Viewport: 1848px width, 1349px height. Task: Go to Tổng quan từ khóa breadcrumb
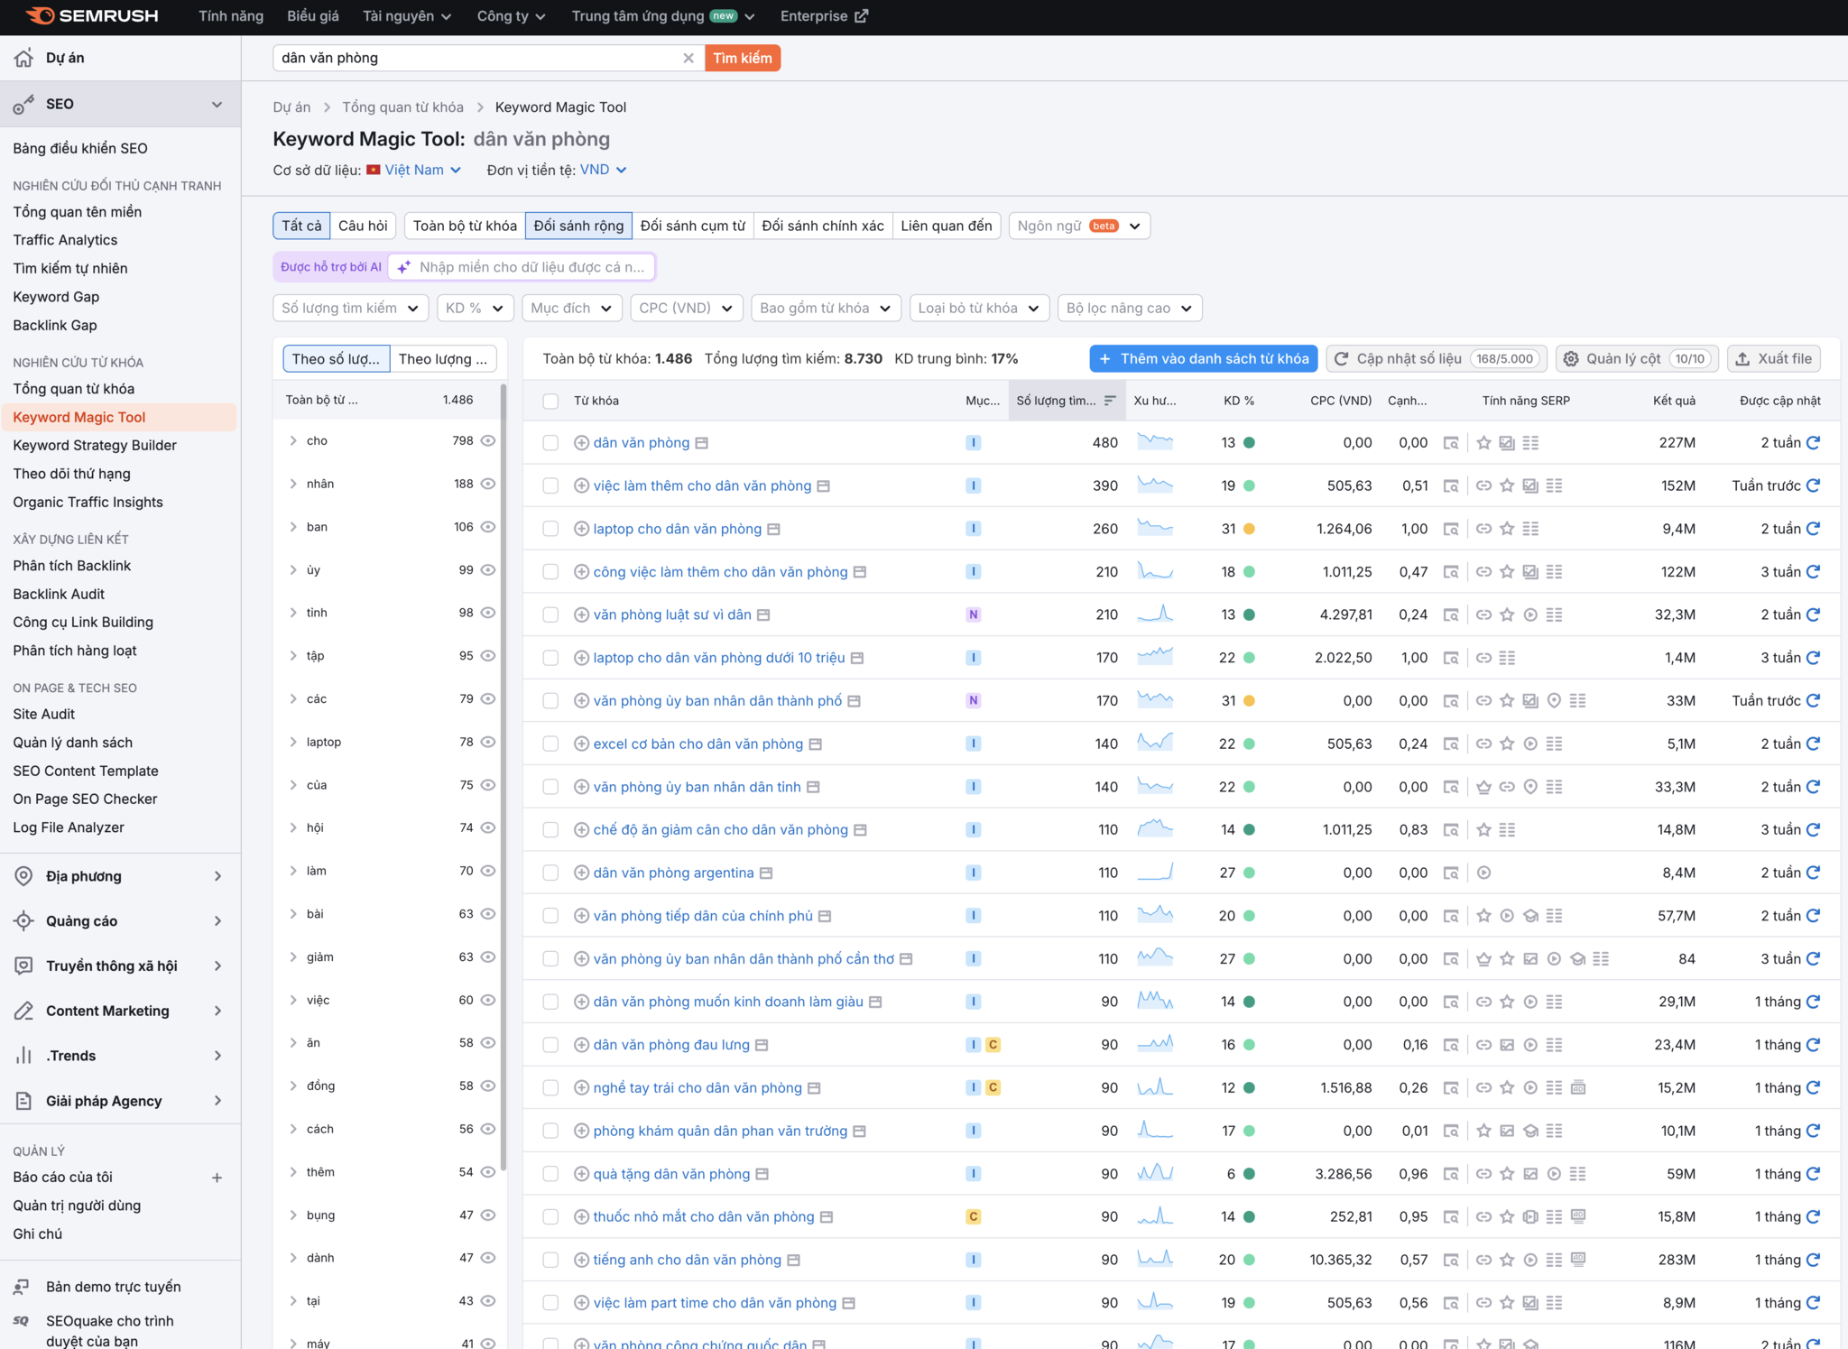tap(402, 107)
